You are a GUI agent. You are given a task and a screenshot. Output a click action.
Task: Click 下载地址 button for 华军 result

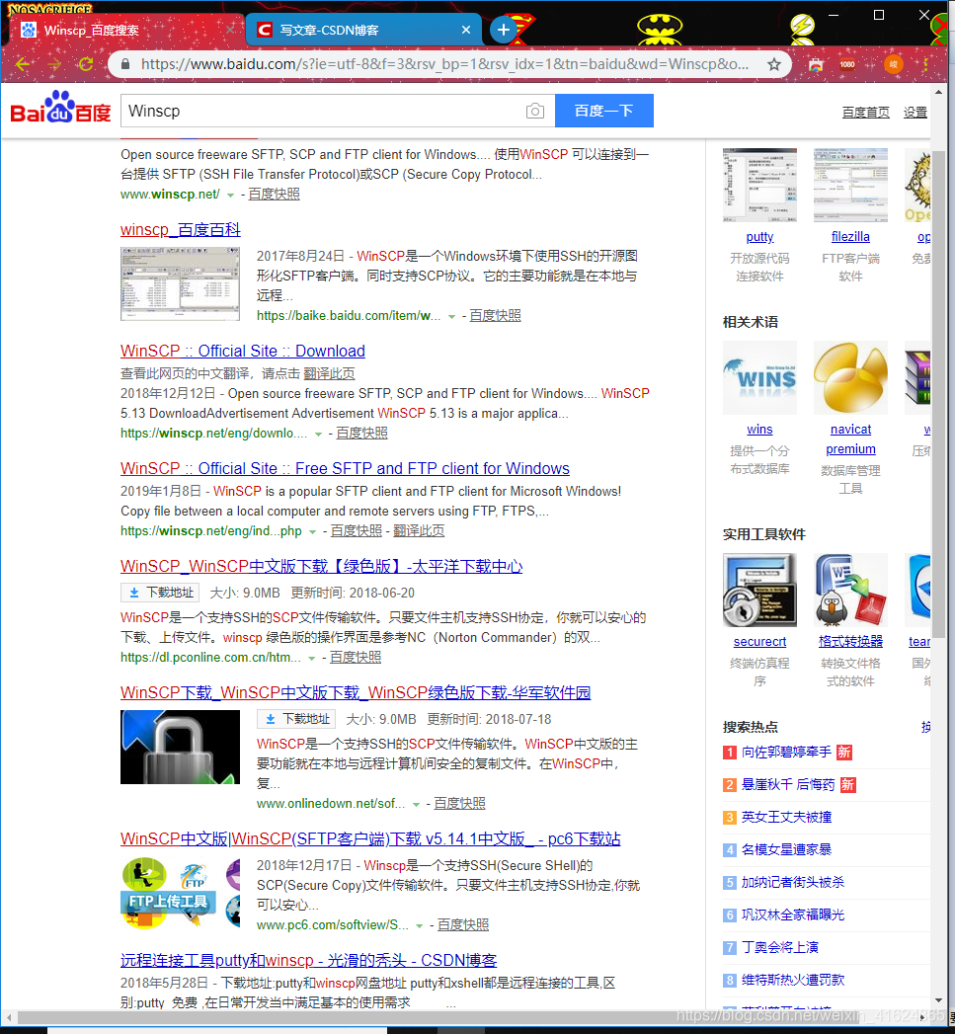tap(297, 719)
